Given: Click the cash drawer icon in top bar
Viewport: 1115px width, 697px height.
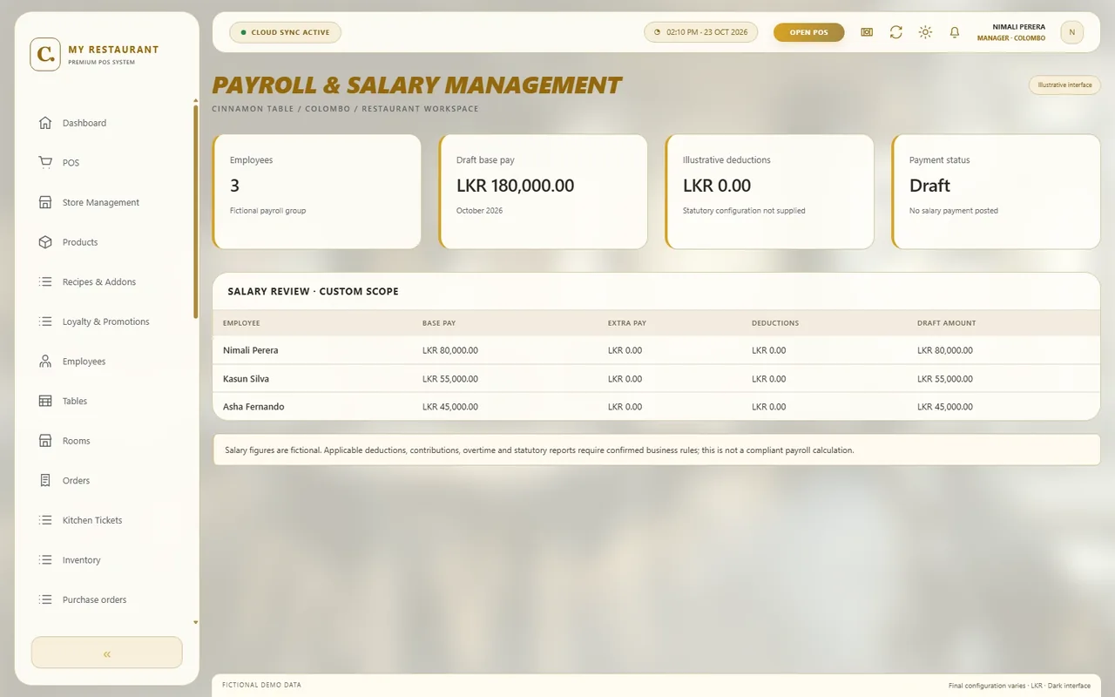Looking at the screenshot, I should 867,32.
